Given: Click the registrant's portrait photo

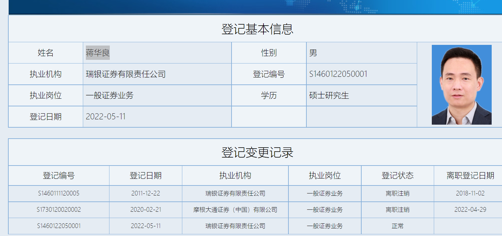Looking at the screenshot, I should pos(461,85).
